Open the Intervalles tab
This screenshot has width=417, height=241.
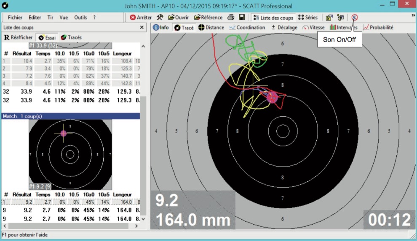343,28
